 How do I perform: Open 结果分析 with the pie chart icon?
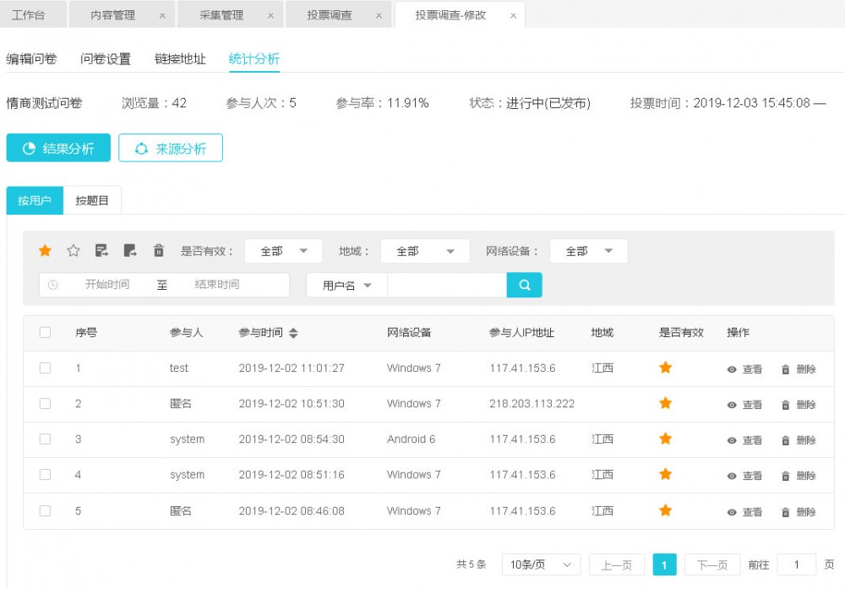coord(57,148)
